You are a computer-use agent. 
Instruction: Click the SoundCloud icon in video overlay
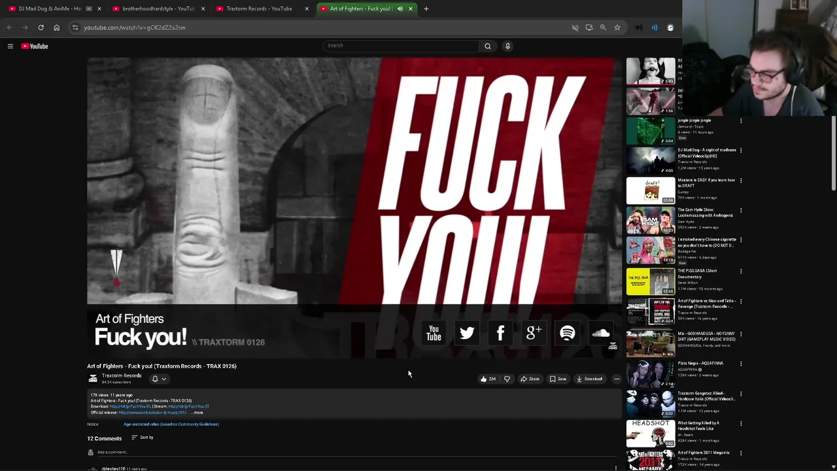(600, 334)
